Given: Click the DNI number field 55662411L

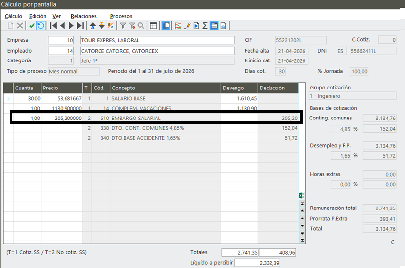Looking at the screenshot, I should [372, 51].
